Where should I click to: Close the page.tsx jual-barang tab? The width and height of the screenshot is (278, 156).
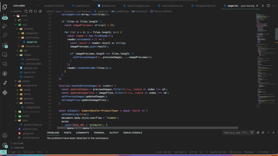pyautogui.click(x=257, y=6)
